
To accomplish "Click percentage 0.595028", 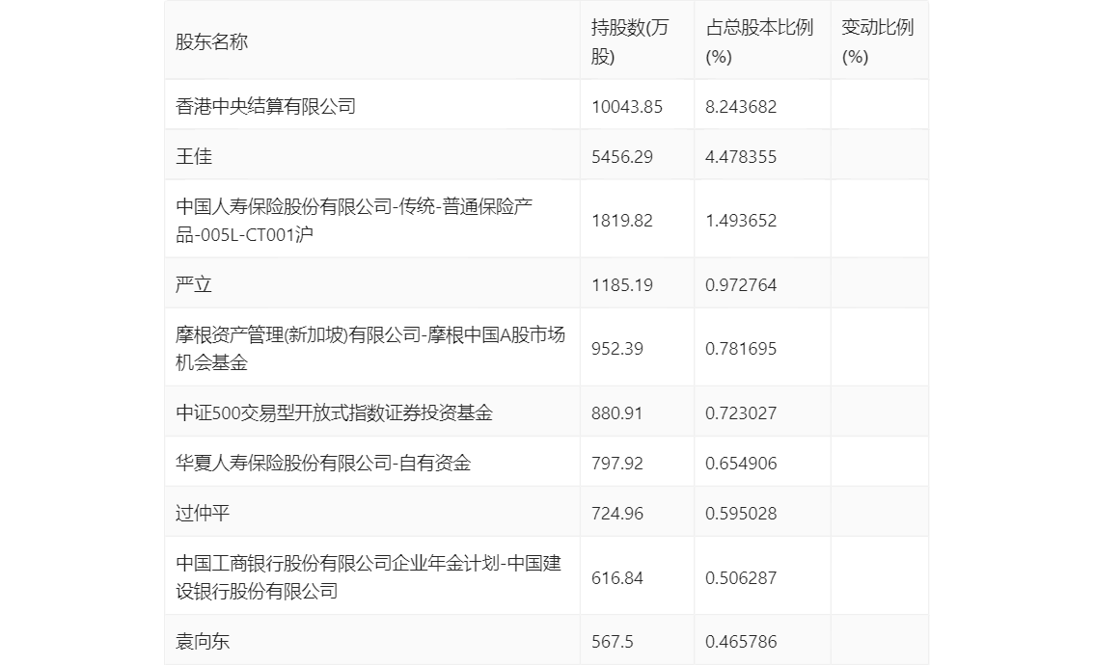I will (740, 514).
